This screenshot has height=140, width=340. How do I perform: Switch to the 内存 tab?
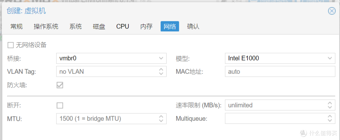146,27
